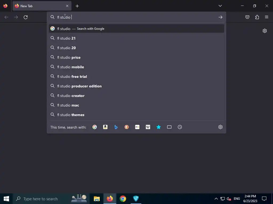Viewport: 273px width, 204px height.
Task: Select suggestion 'fl studio producer edition'
Action: 136,86
